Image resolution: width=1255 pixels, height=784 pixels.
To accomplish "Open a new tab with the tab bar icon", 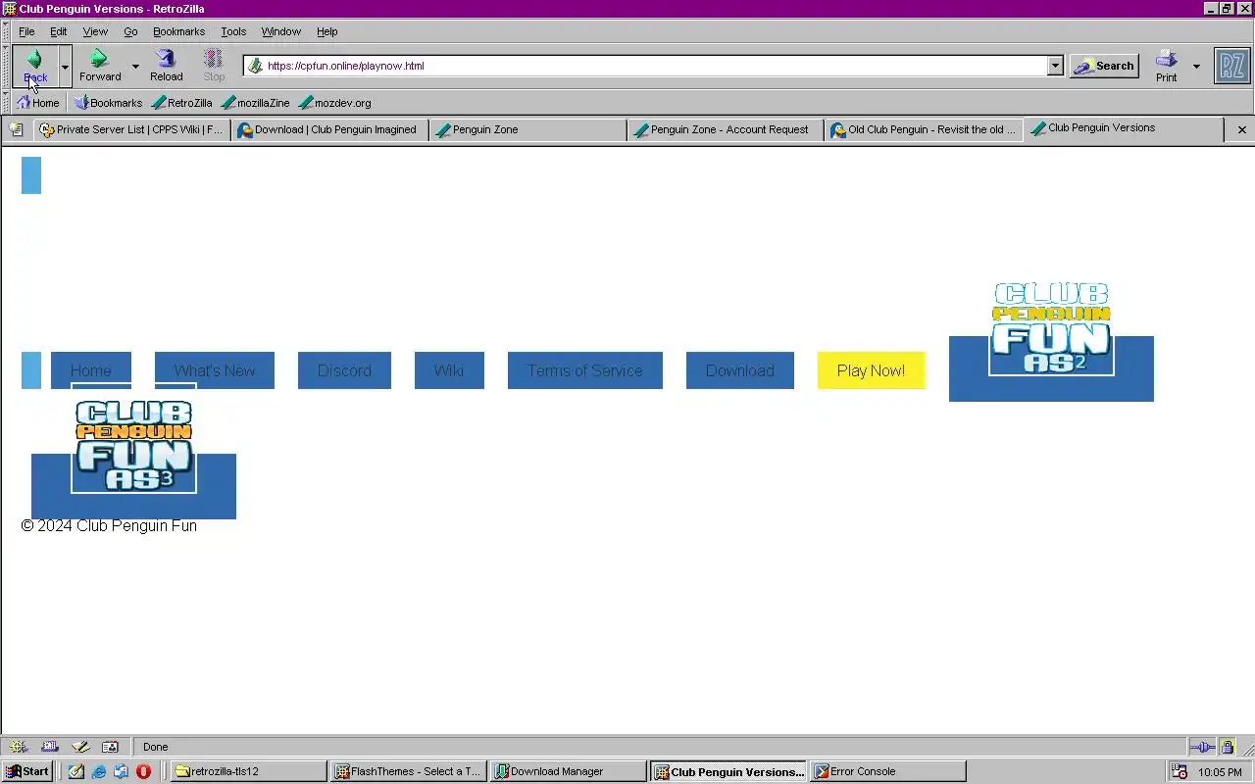I will coord(16,129).
